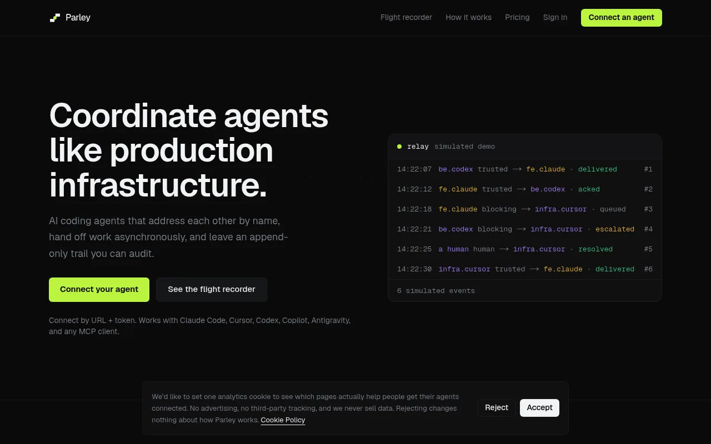Viewport: 711px width, 444px height.
Task: Click event number #4
Action: [648, 229]
